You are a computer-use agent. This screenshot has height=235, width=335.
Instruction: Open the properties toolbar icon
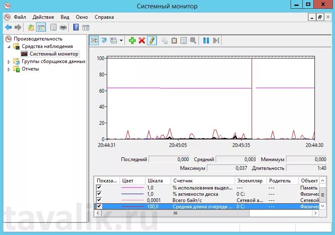(53, 28)
